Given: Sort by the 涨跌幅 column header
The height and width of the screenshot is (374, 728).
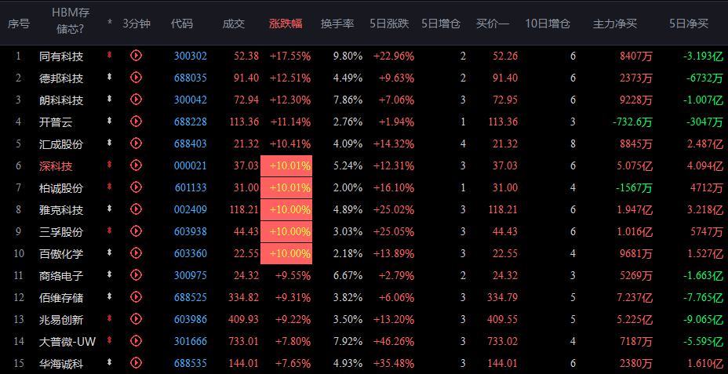Looking at the screenshot, I should click(x=286, y=24).
